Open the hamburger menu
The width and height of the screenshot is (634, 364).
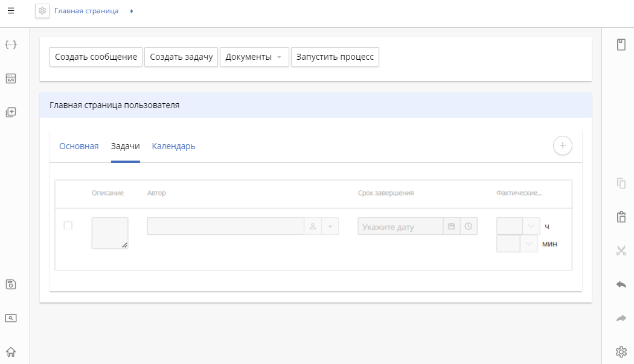[11, 11]
